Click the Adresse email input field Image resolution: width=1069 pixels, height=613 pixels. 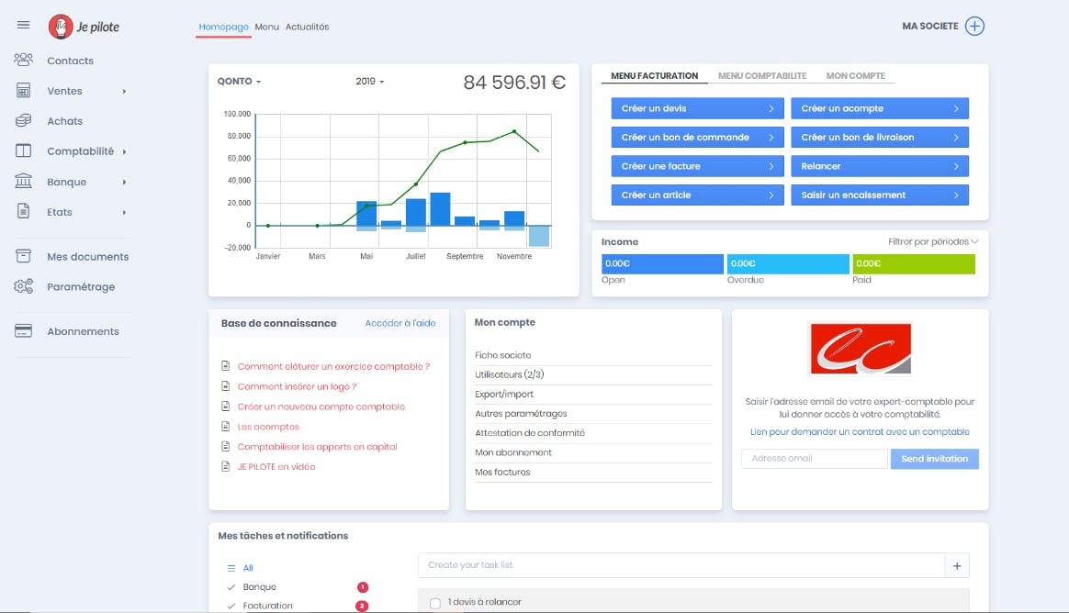tap(814, 459)
